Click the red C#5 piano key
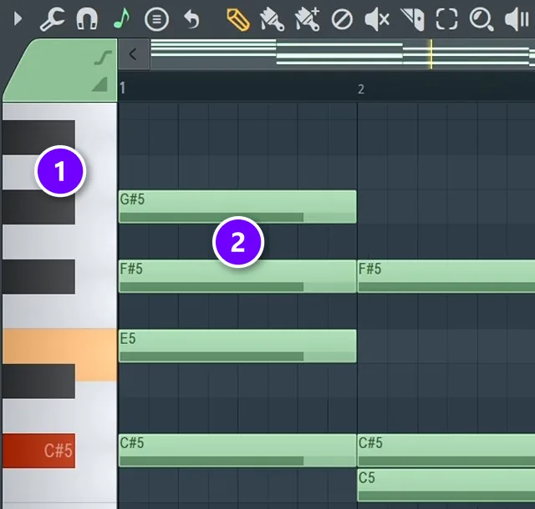 click(39, 451)
